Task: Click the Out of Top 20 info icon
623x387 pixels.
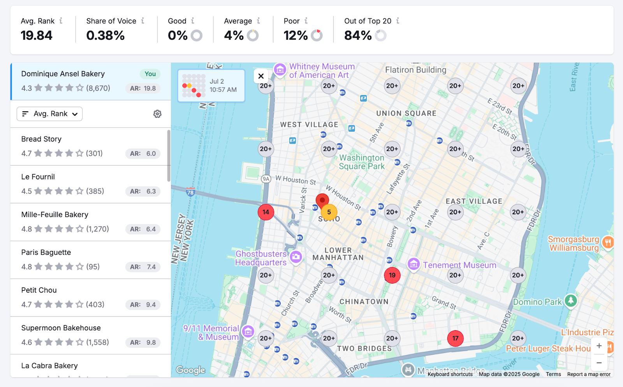Action: 398,21
